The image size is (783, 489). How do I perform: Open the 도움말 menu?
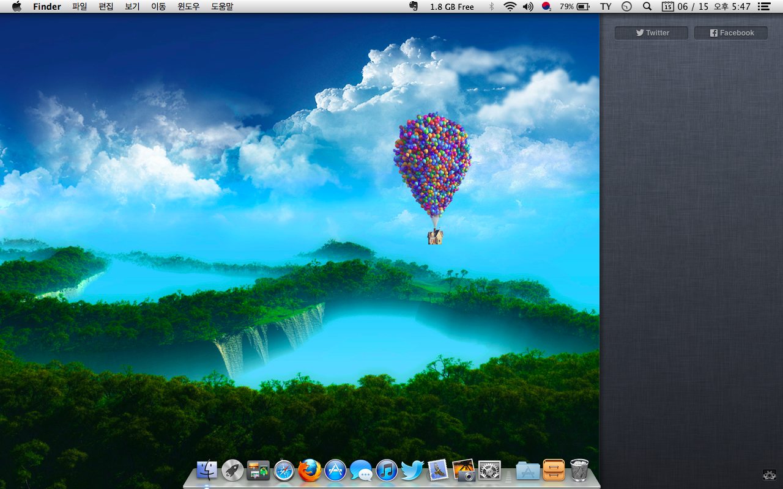(222, 7)
